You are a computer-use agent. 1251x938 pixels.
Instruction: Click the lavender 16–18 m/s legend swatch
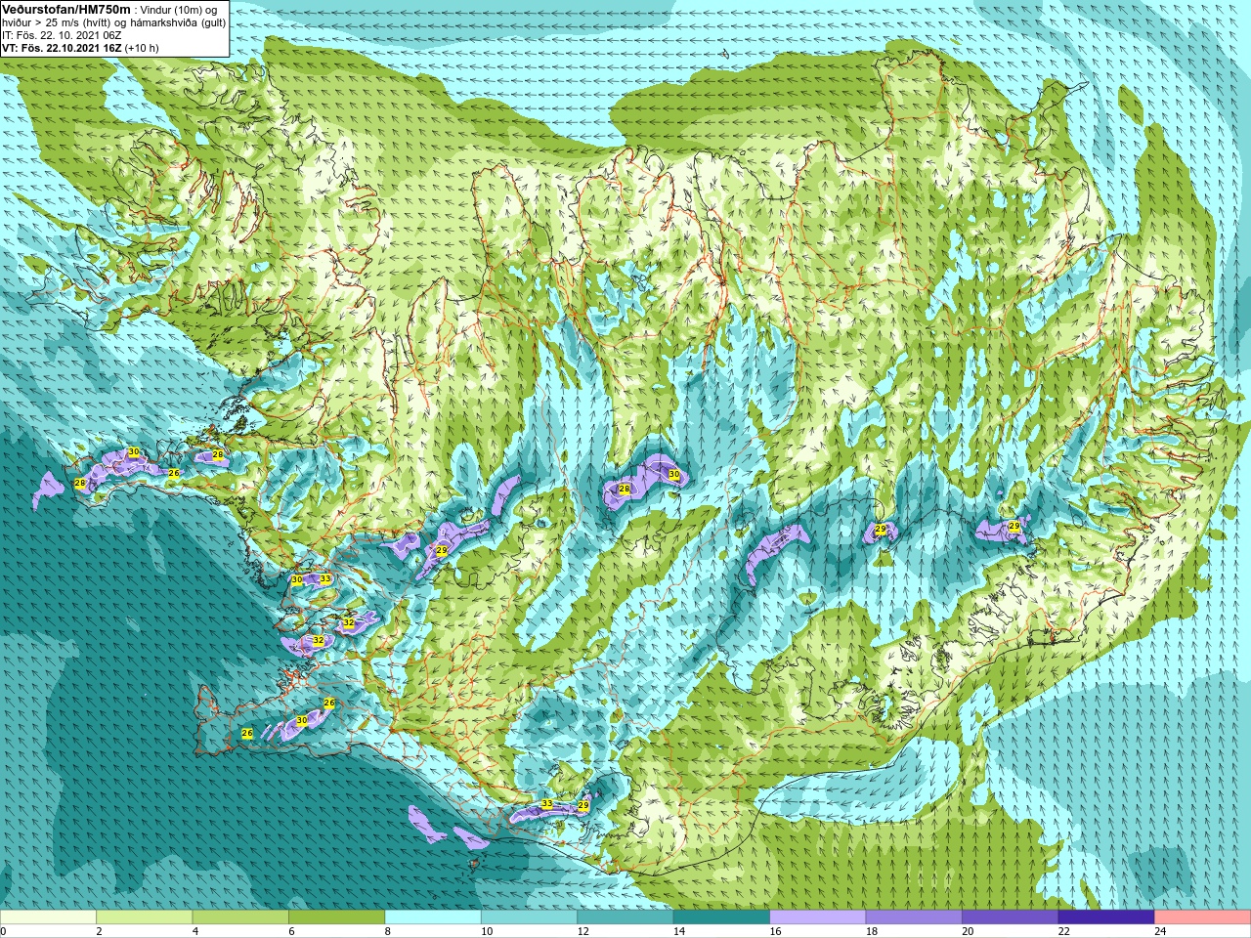(818, 917)
